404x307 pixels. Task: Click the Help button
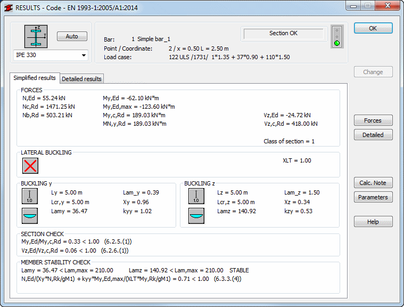(x=373, y=222)
